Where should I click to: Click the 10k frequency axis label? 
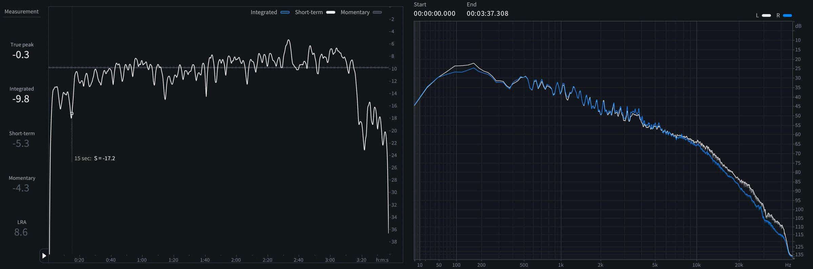[x=696, y=265]
